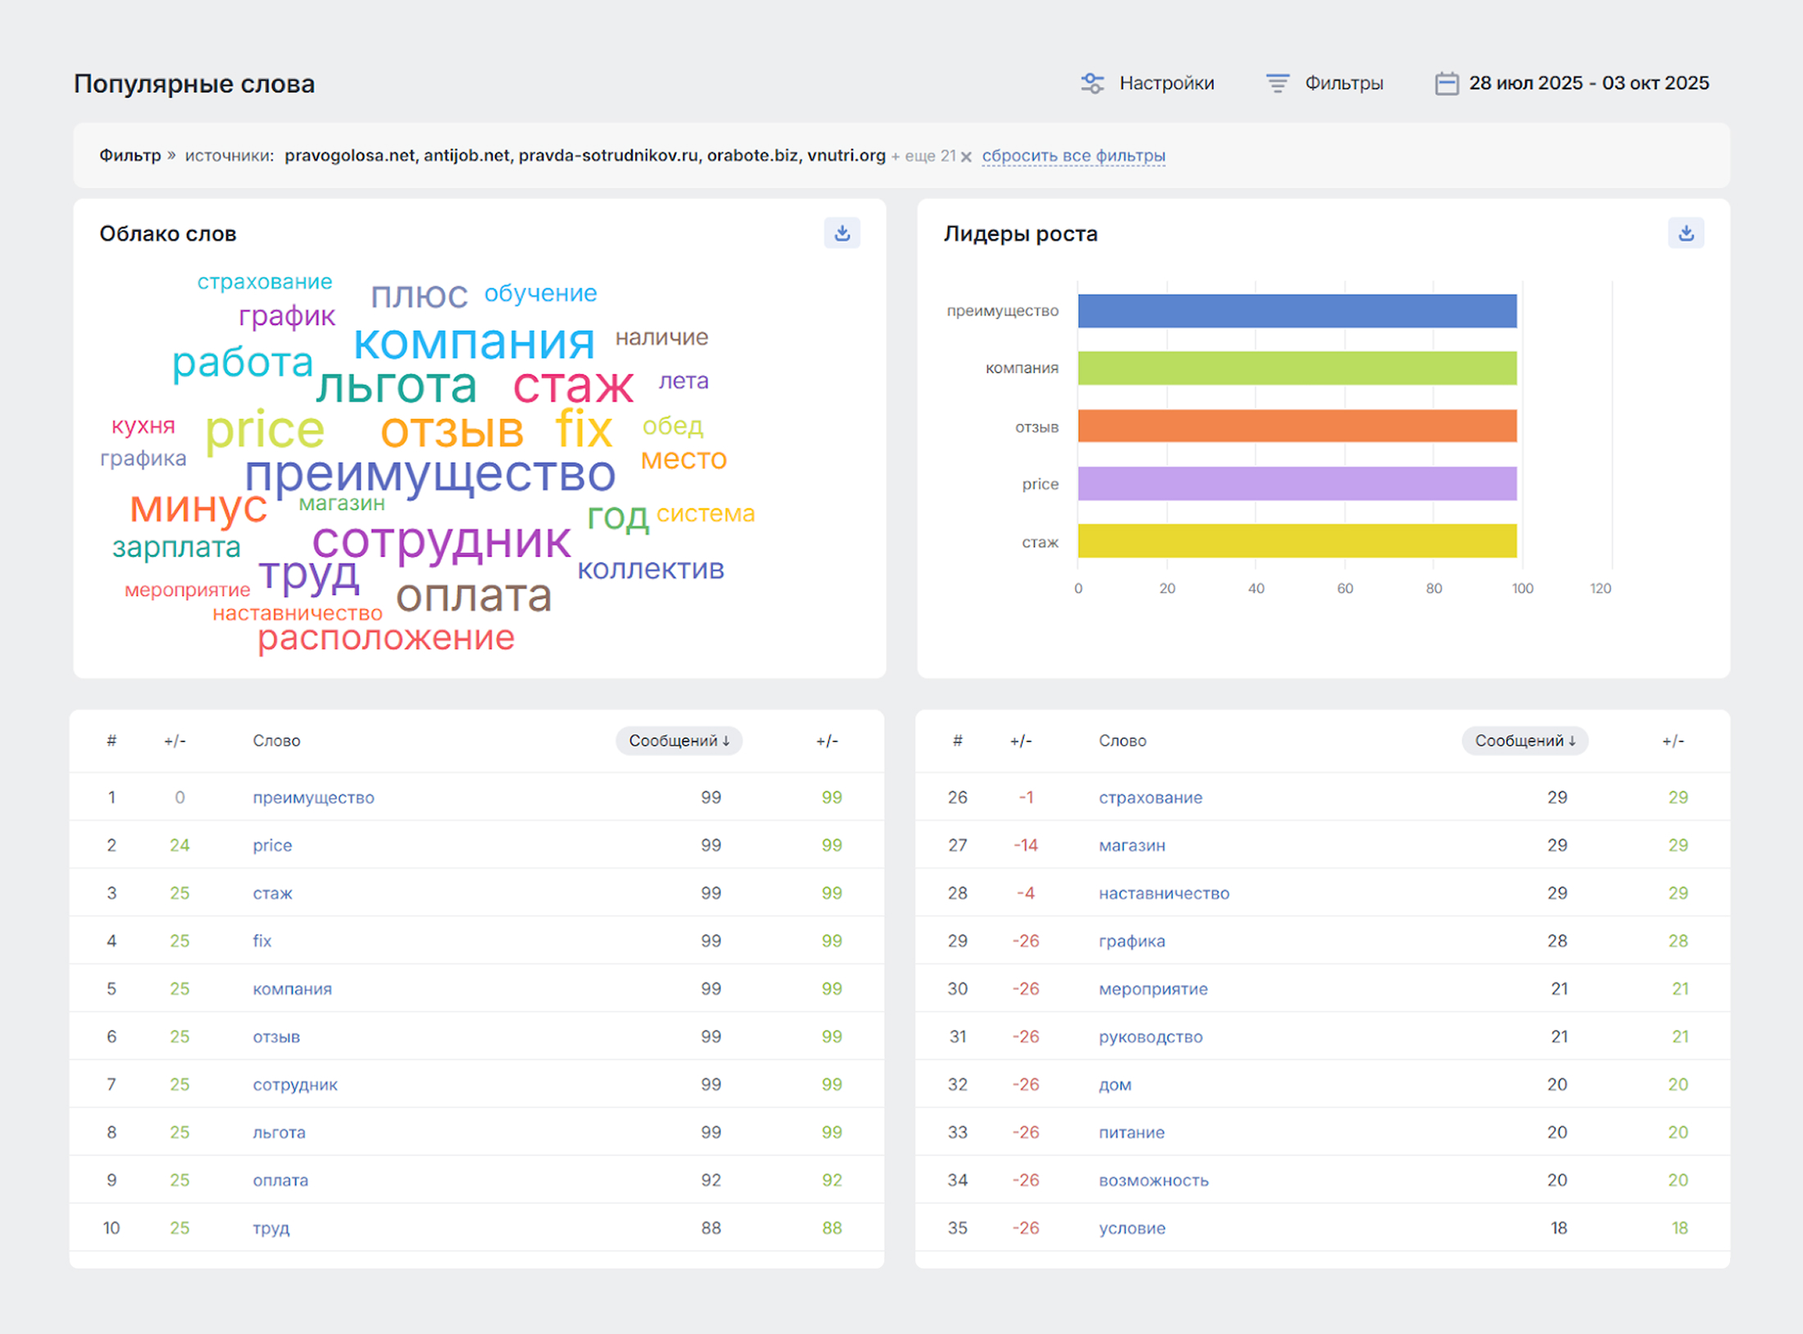
Task: Reset all filters link
Action: click(1073, 156)
